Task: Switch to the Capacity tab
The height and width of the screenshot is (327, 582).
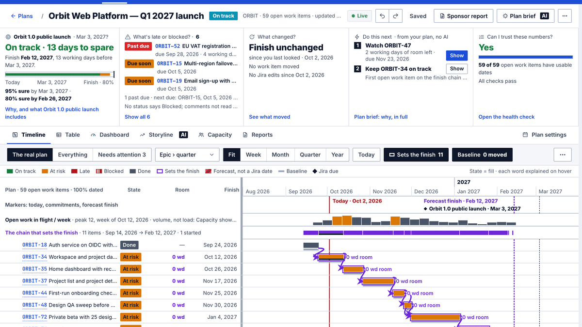Action: [215, 135]
